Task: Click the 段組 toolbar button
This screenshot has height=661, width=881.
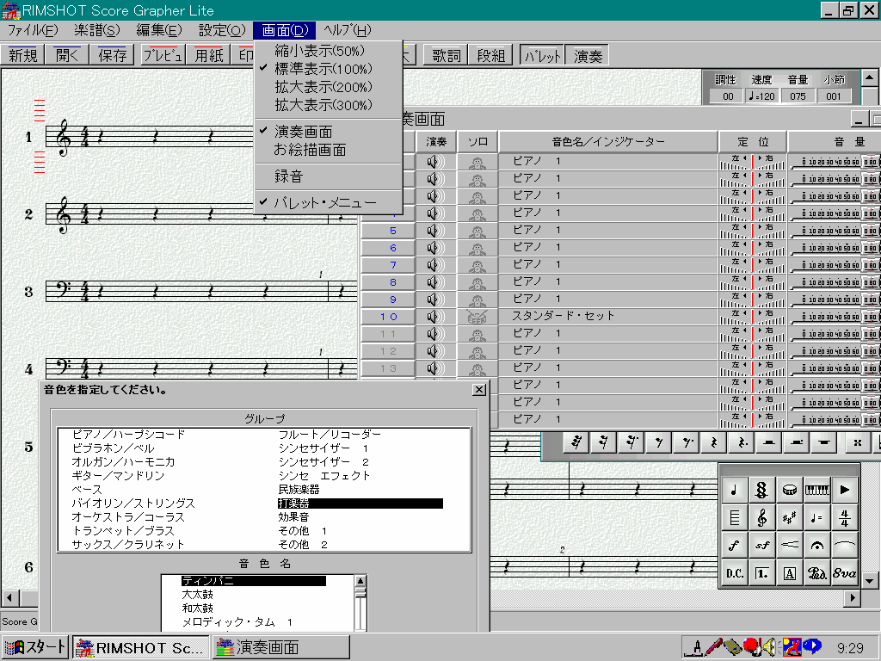Action: click(491, 55)
